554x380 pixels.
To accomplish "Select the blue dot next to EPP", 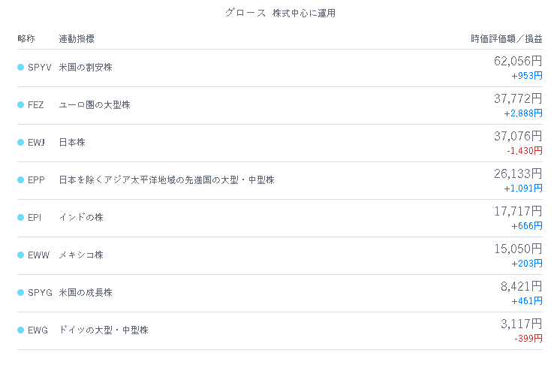I will 20,180.
